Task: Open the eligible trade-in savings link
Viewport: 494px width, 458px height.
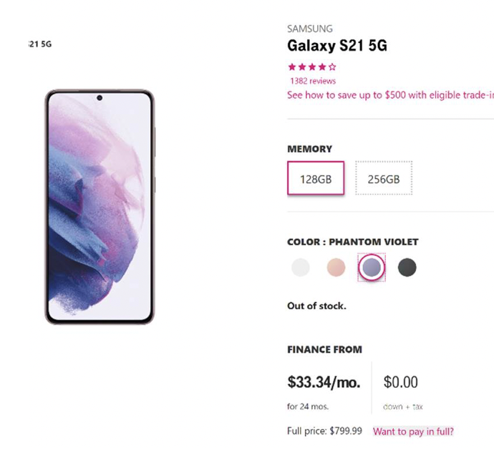Action: click(x=390, y=94)
